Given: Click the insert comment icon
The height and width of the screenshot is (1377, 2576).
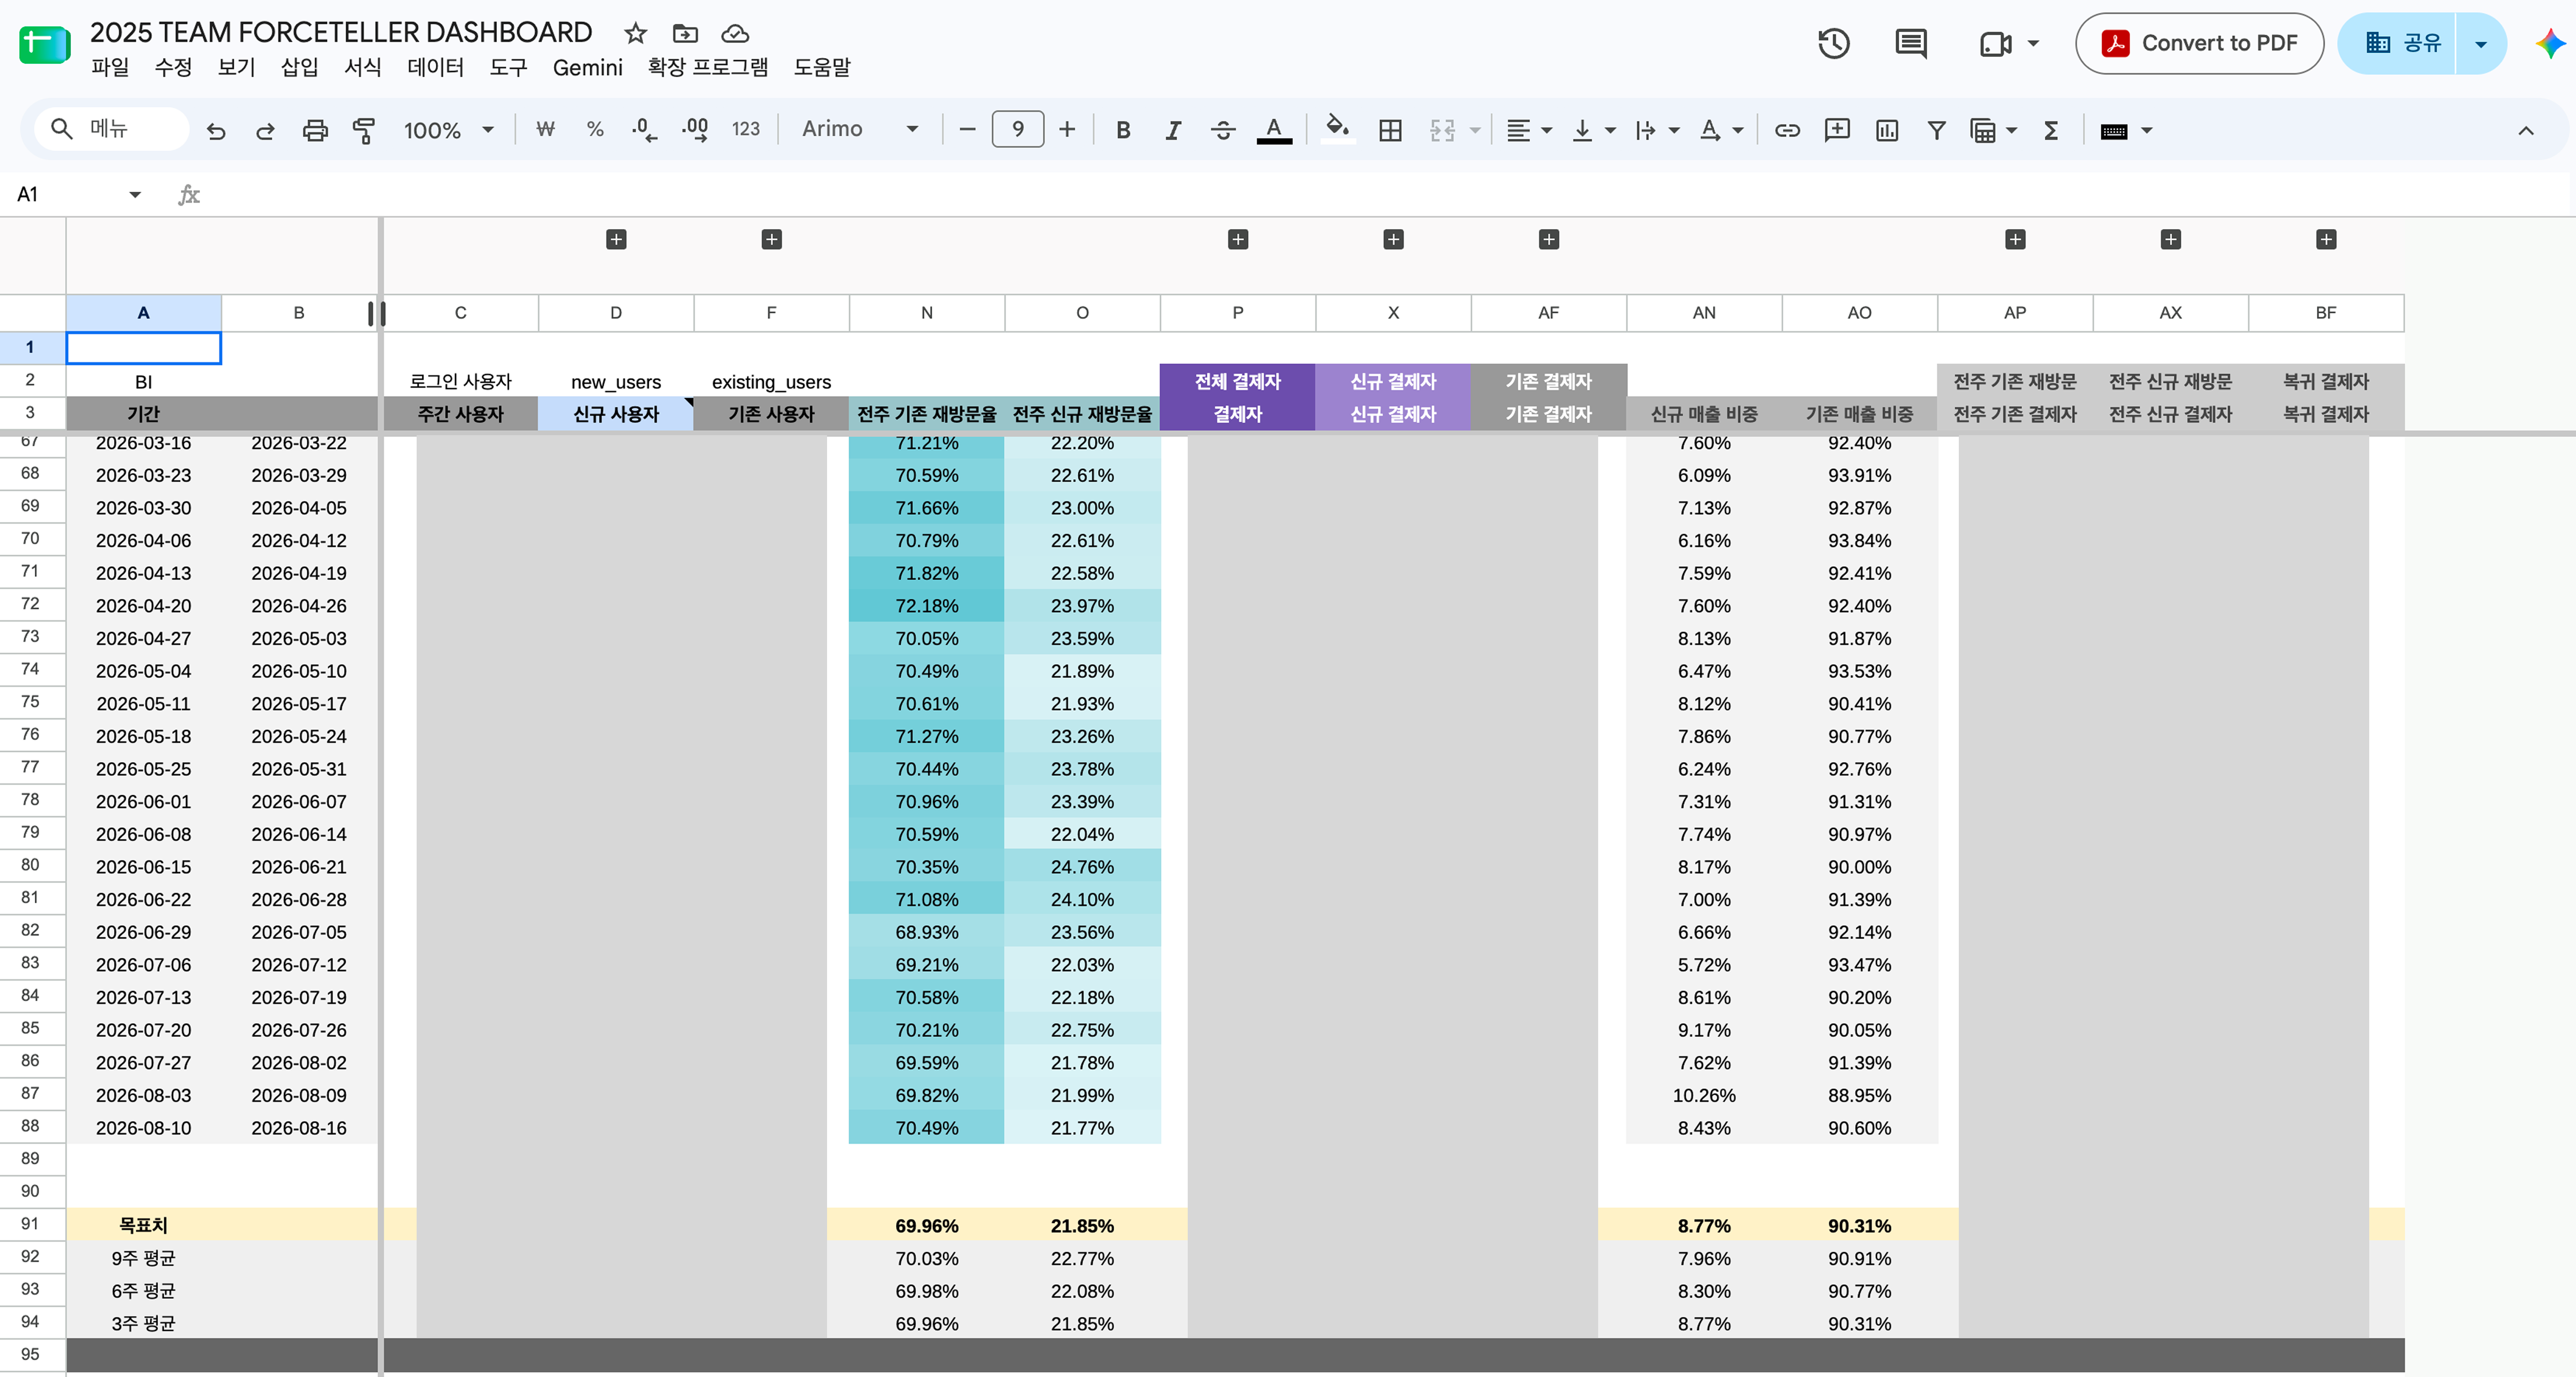Looking at the screenshot, I should (x=1837, y=130).
